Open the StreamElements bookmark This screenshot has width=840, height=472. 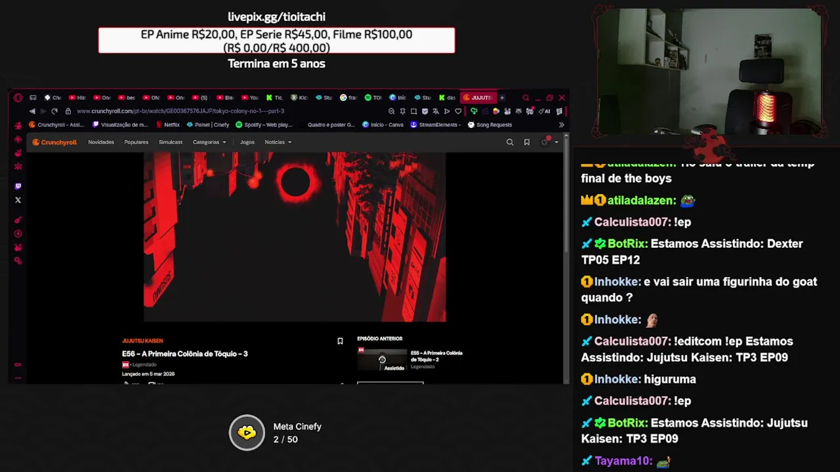pos(436,125)
